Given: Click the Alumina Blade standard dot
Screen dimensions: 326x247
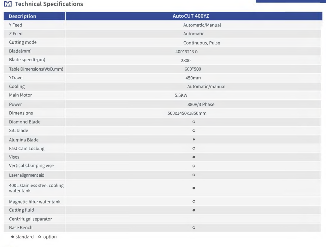Looking at the screenshot, I should [x=194, y=140].
